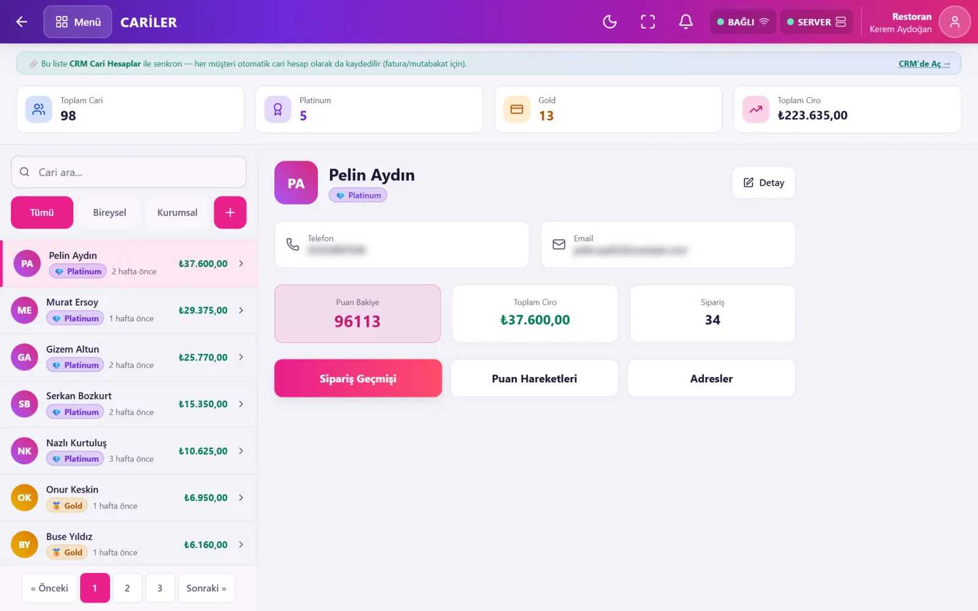Click the Toplam Cari people icon
978x611 pixels.
(39, 109)
